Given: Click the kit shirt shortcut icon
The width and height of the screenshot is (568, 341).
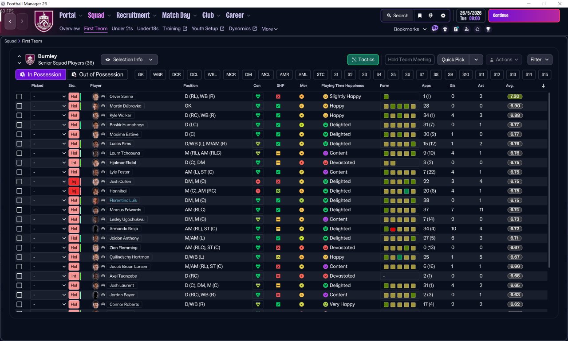Looking at the screenshot, I should (x=445, y=29).
